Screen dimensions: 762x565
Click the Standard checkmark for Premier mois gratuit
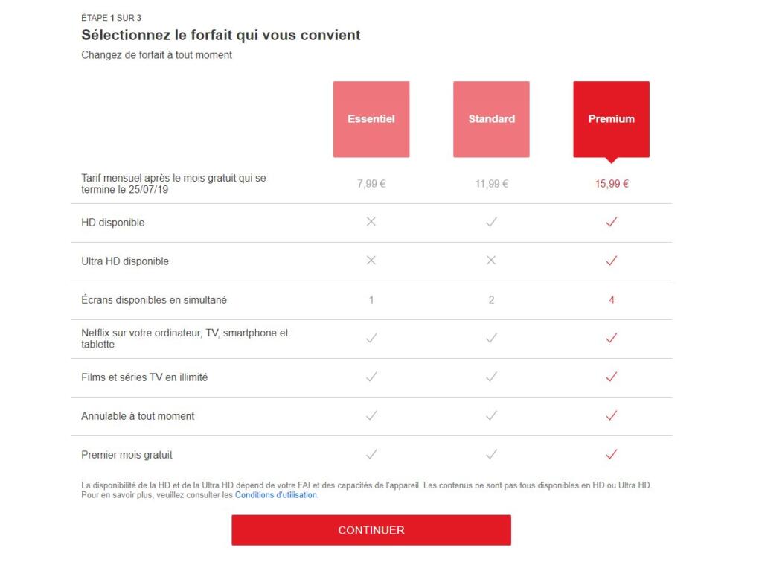click(x=490, y=454)
